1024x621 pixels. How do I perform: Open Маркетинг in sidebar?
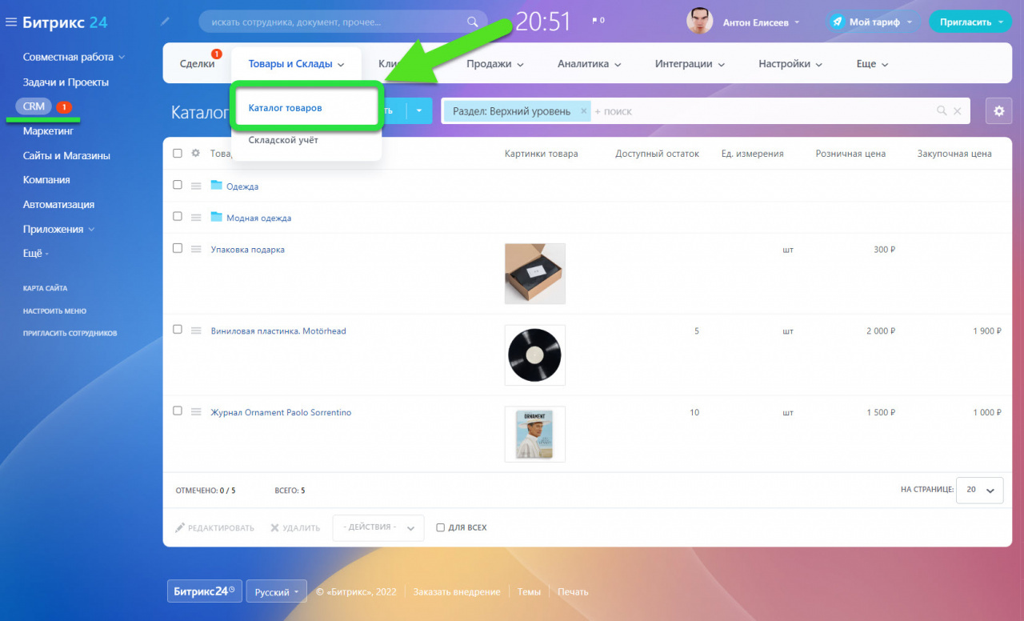48,130
